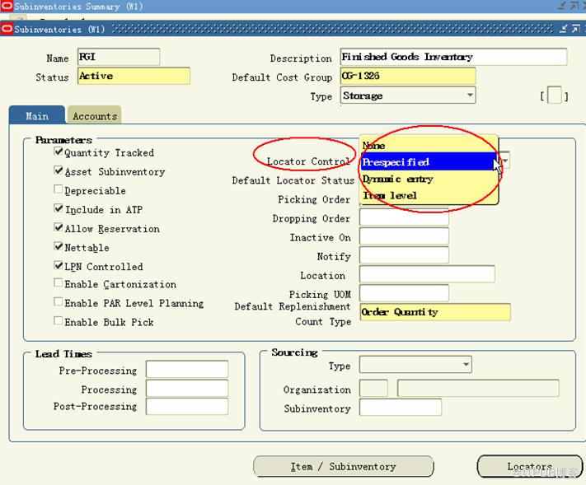Pick Item level from Locator Control options
Viewport: 586px width, 485px height.
pyautogui.click(x=429, y=196)
